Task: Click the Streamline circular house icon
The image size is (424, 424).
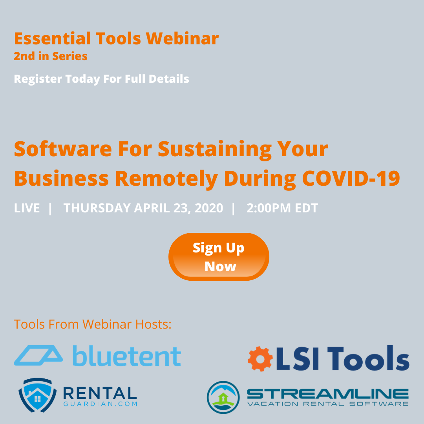Action: (x=223, y=397)
